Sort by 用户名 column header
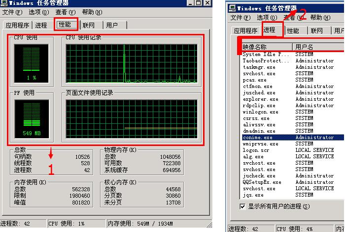The width and height of the screenshot is (345, 232). point(318,47)
